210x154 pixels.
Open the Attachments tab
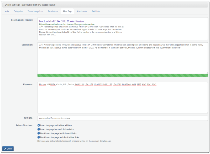[x=82, y=11]
